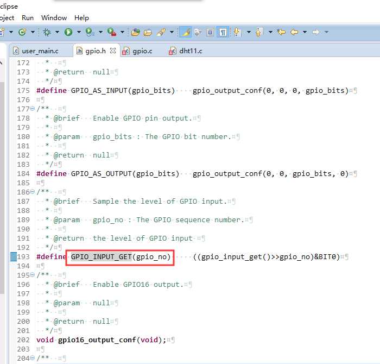Click the left panel vertical scrollbar
This screenshot has height=364, width=380.
(2, 188)
